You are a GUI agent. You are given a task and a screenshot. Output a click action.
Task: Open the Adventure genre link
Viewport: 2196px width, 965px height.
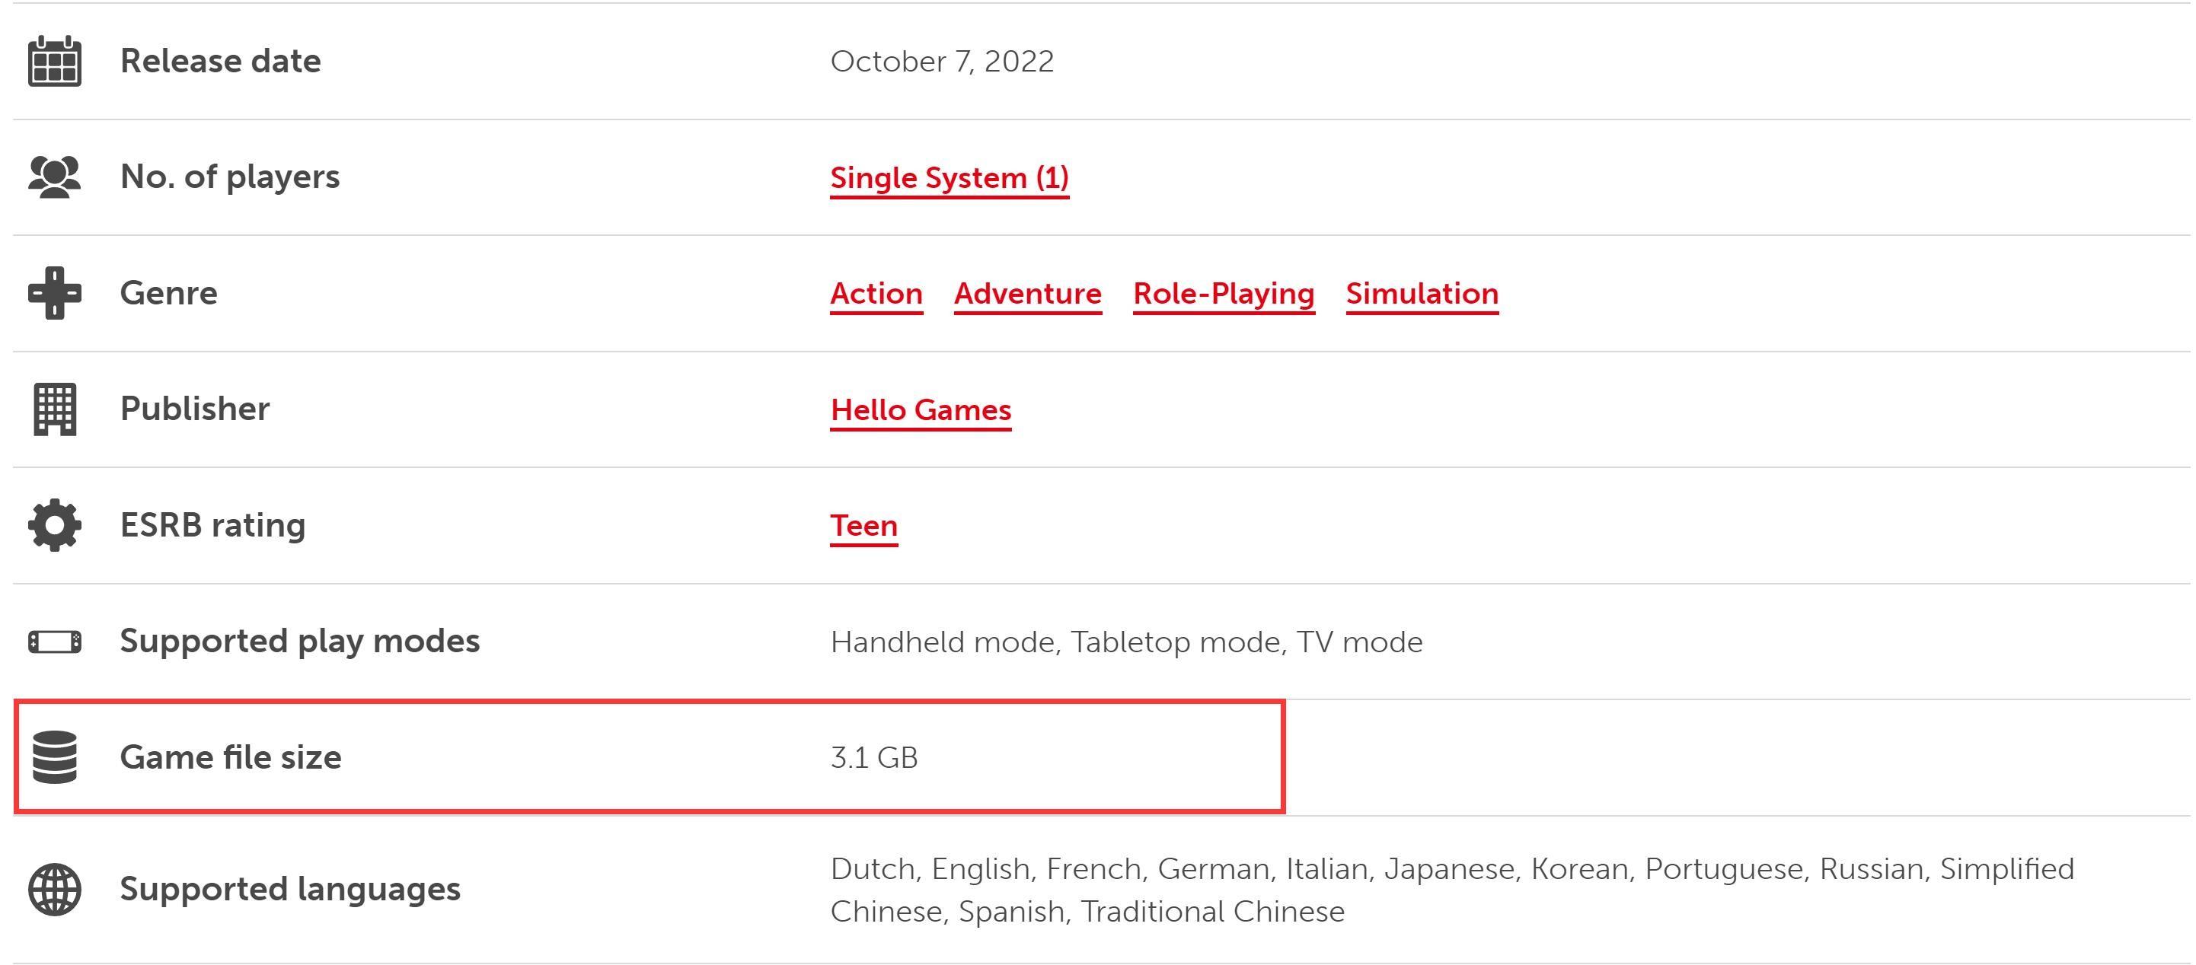[1028, 293]
